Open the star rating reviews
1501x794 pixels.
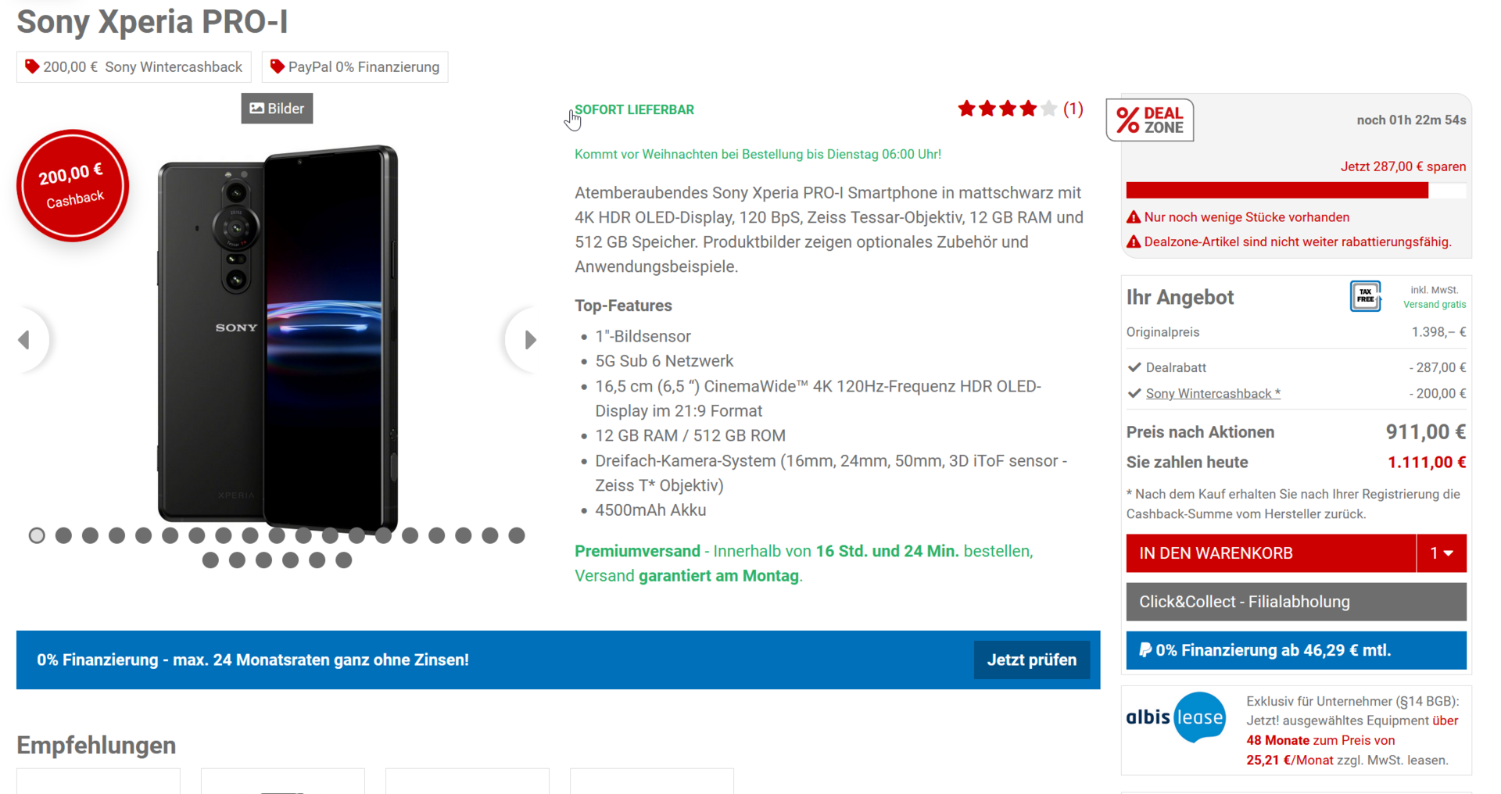[x=1019, y=109]
